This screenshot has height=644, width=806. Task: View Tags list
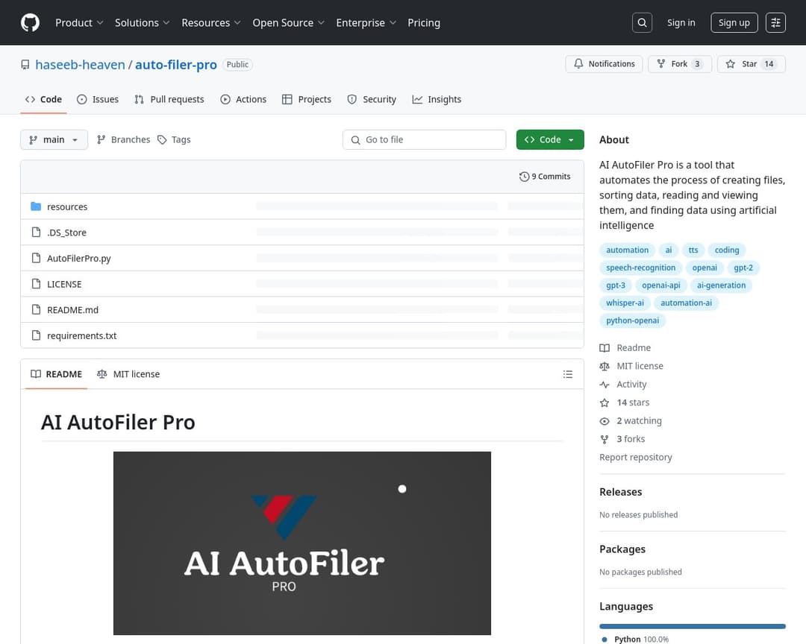(174, 139)
